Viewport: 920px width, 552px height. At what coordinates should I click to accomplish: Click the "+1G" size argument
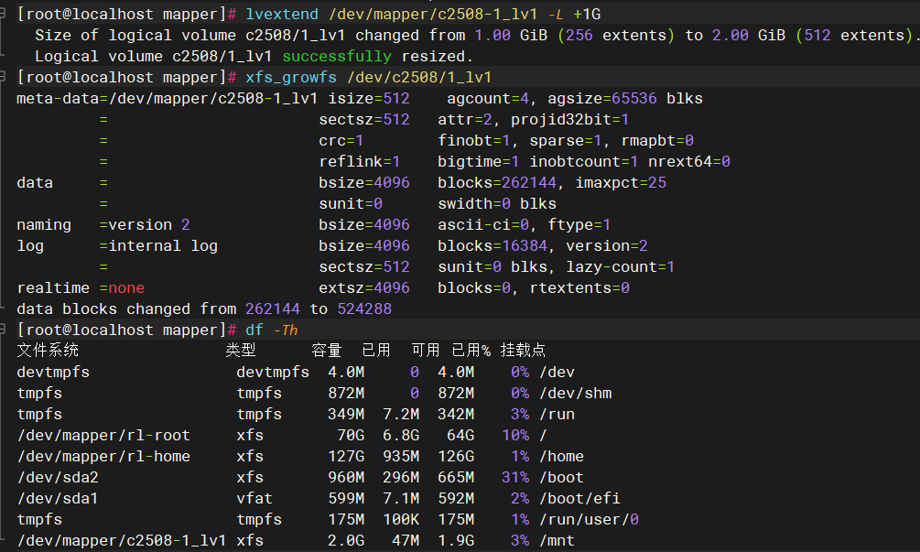click(587, 14)
